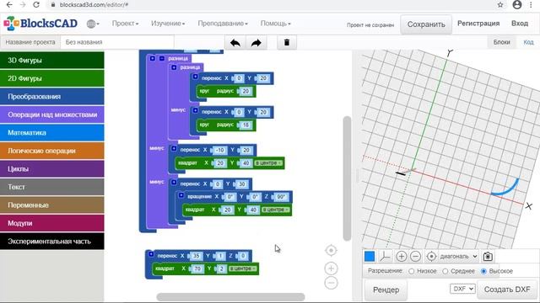Open browser three-dot menu
This screenshot has width=540, height=303.
(532, 5)
